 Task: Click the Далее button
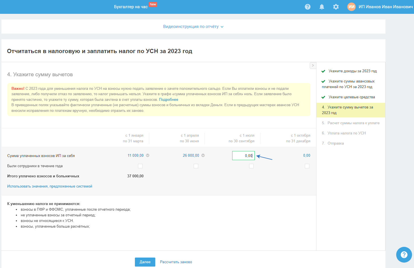[145, 262]
